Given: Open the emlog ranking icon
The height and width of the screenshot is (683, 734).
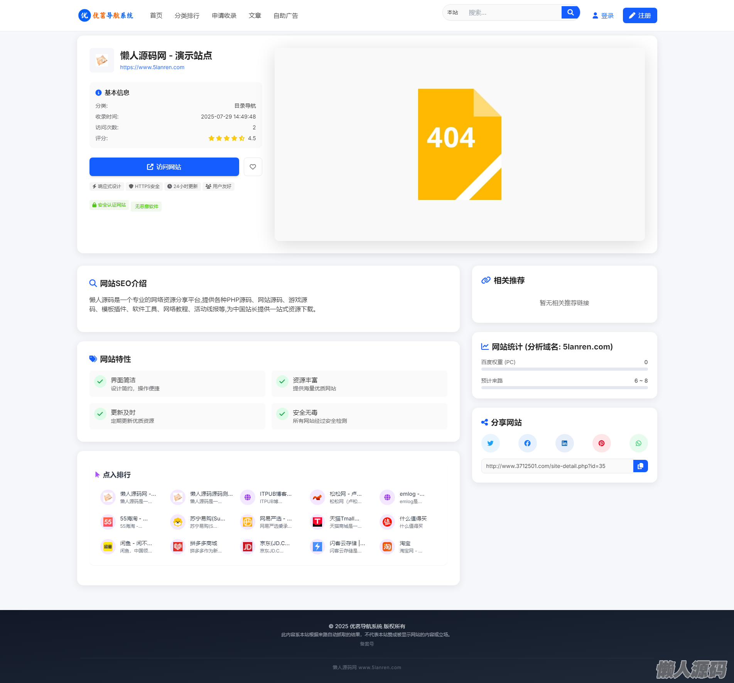Looking at the screenshot, I should point(387,497).
